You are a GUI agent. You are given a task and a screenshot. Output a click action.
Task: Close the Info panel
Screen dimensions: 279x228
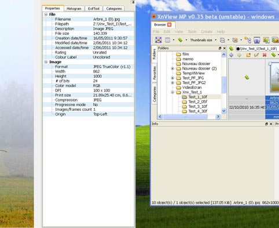pyautogui.click(x=271, y=124)
